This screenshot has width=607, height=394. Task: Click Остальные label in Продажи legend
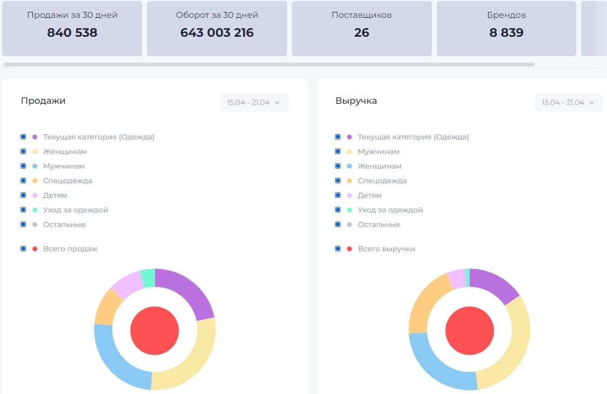pyautogui.click(x=64, y=224)
